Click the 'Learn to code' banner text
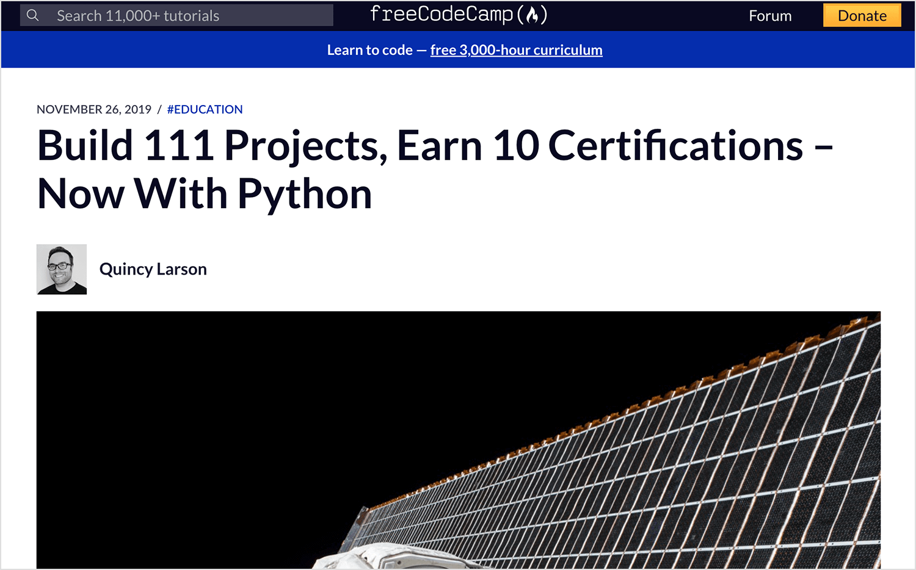The image size is (916, 570). pos(369,50)
